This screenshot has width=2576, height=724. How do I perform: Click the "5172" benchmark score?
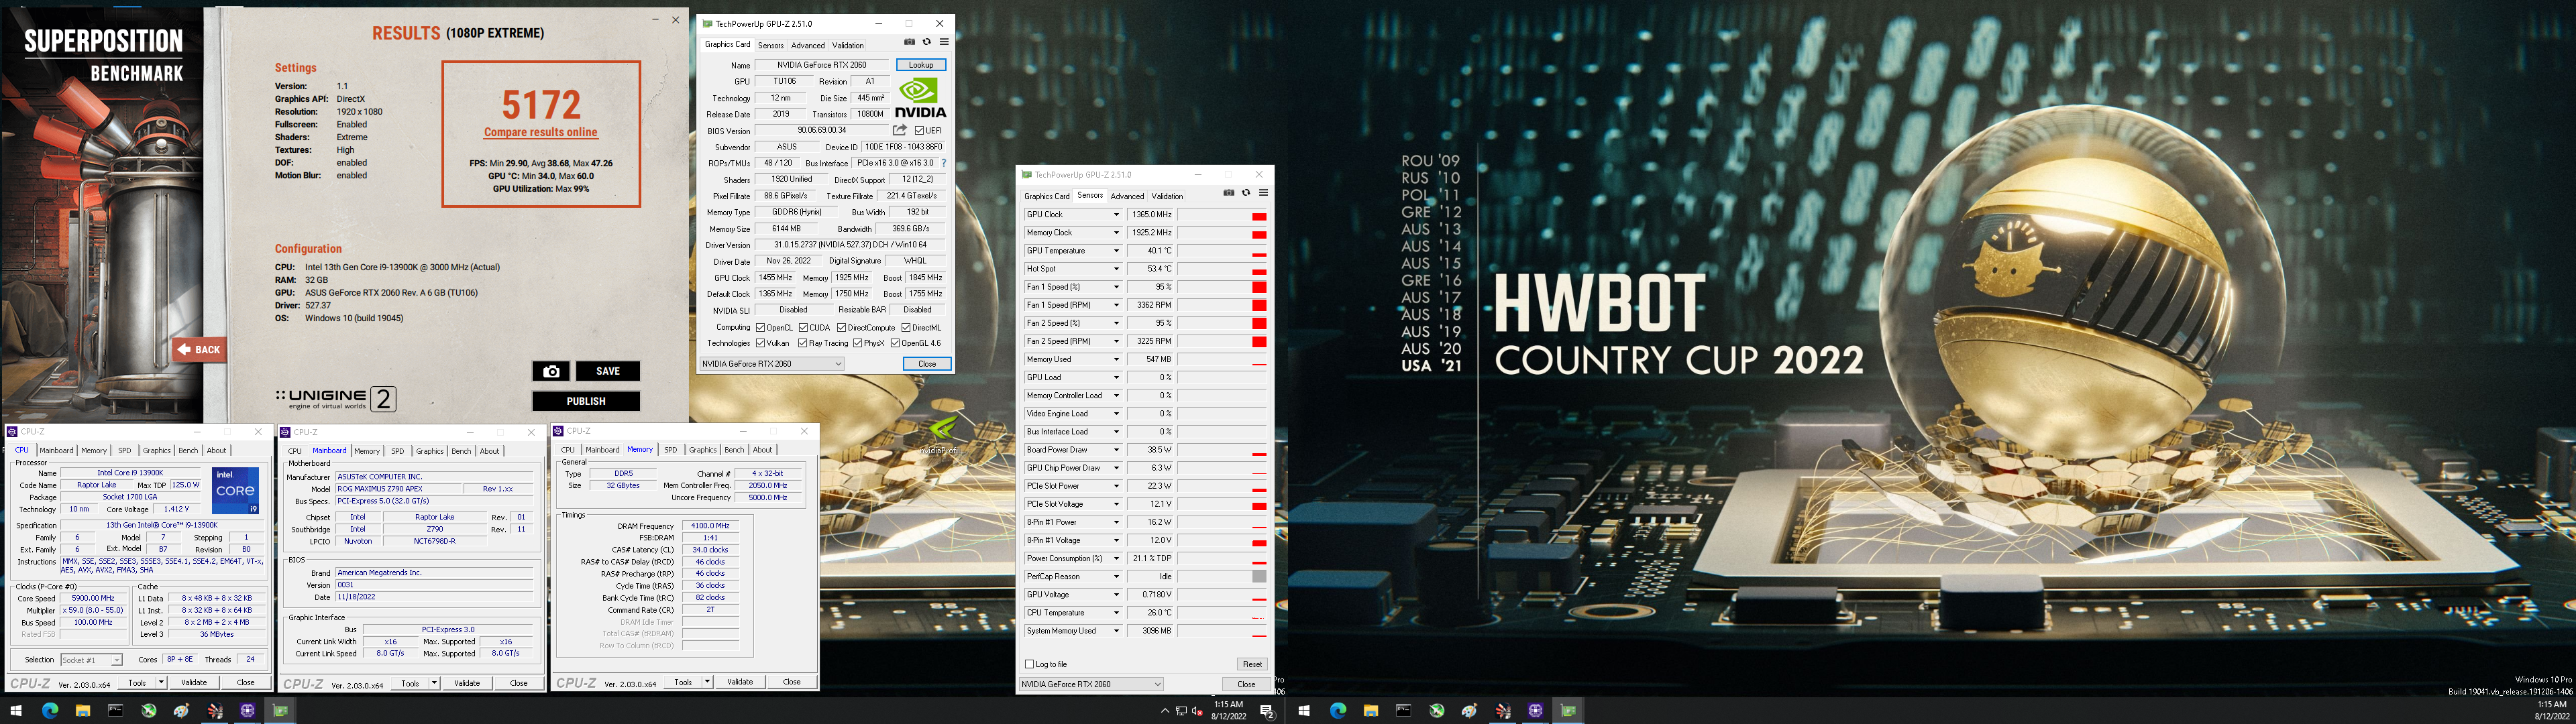click(541, 105)
